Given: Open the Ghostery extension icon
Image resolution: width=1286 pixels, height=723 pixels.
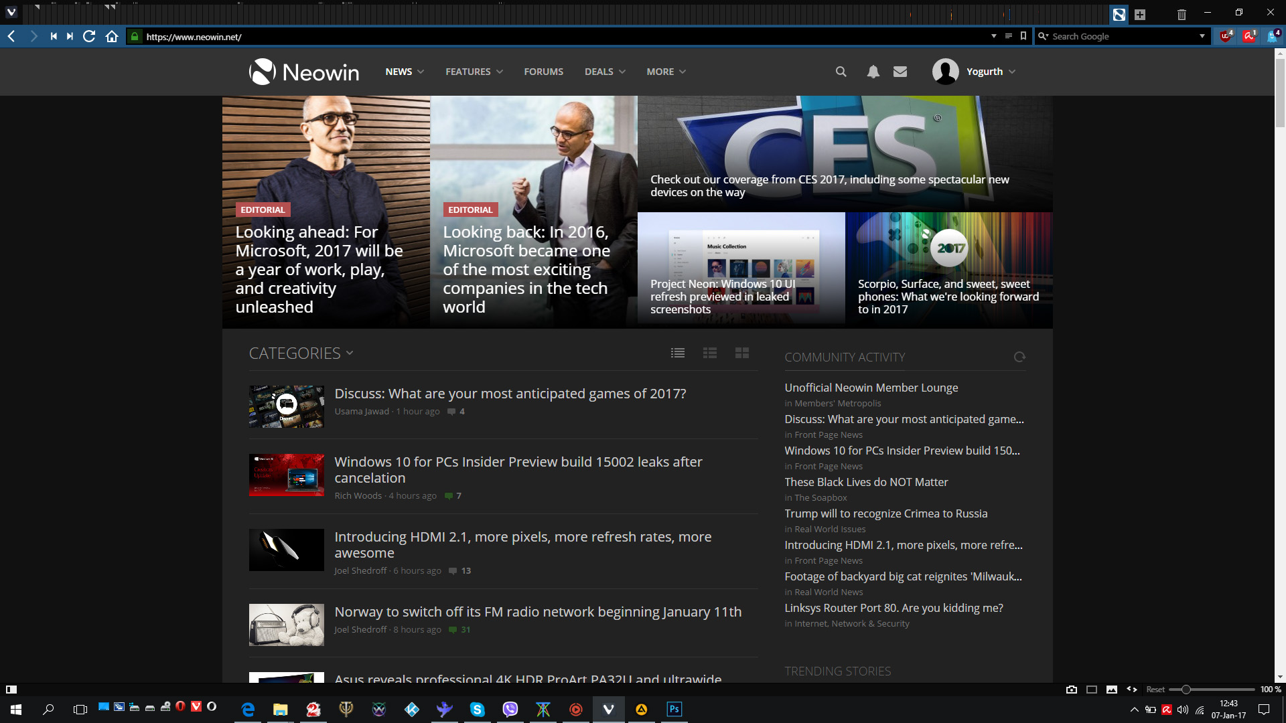Looking at the screenshot, I should pyautogui.click(x=1273, y=36).
